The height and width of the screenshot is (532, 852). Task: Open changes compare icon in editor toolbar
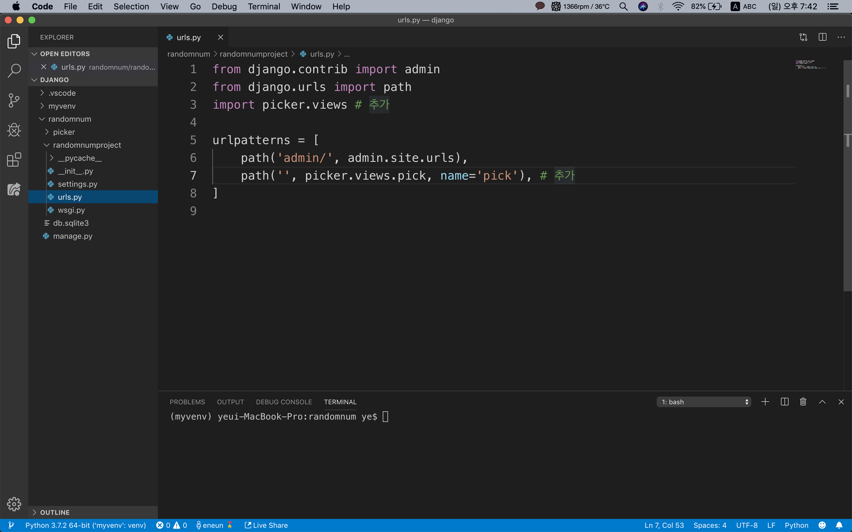click(803, 37)
